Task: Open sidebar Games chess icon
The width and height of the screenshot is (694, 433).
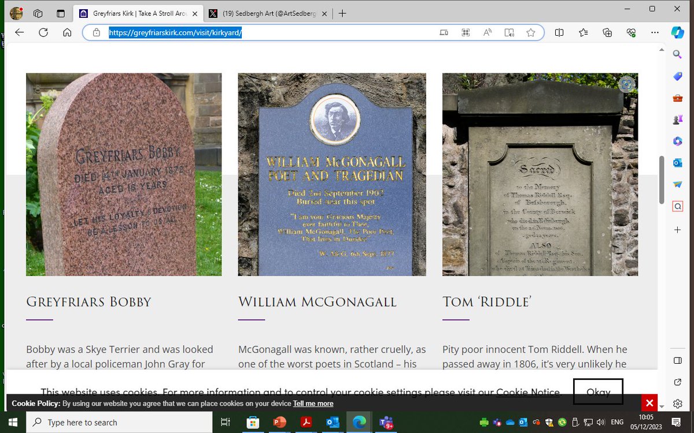Action: pos(678,120)
